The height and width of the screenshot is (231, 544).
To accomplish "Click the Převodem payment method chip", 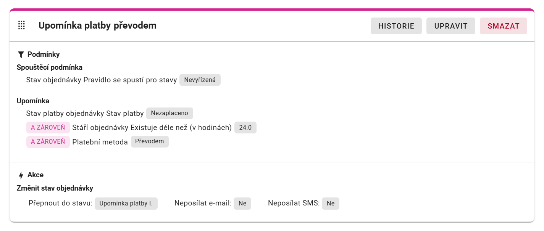I will [150, 141].
